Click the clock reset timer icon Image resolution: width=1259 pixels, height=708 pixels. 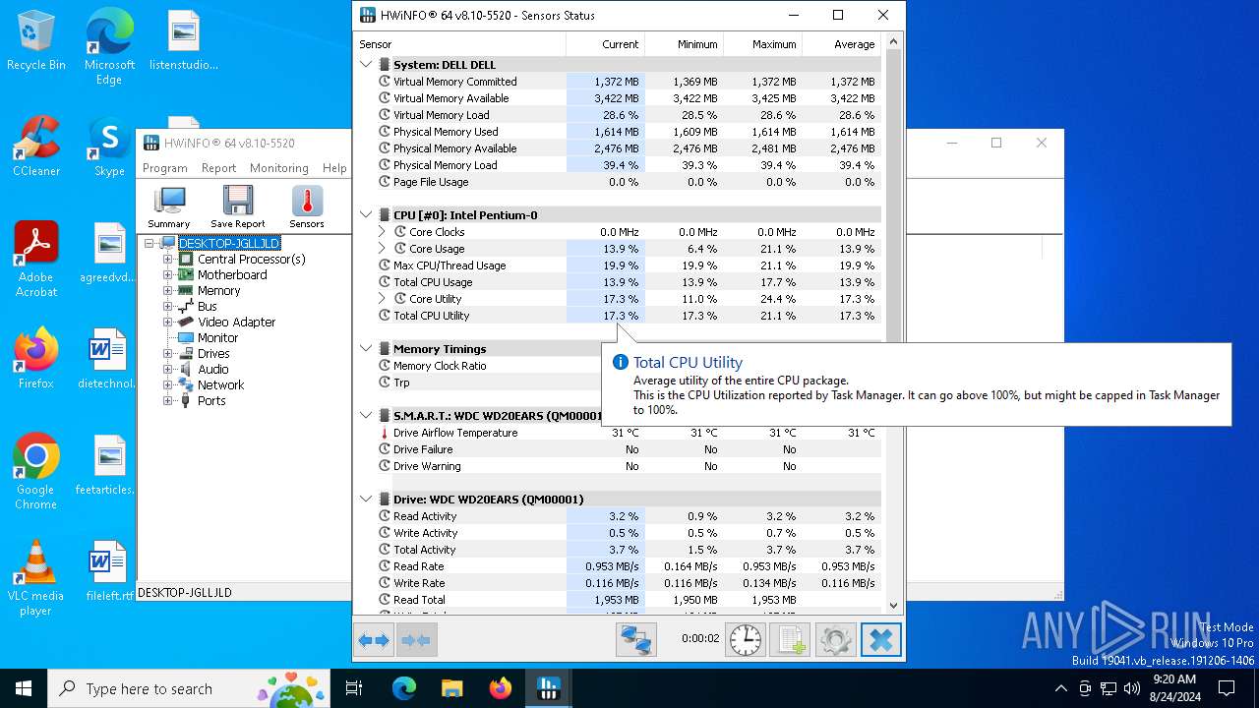(746, 640)
